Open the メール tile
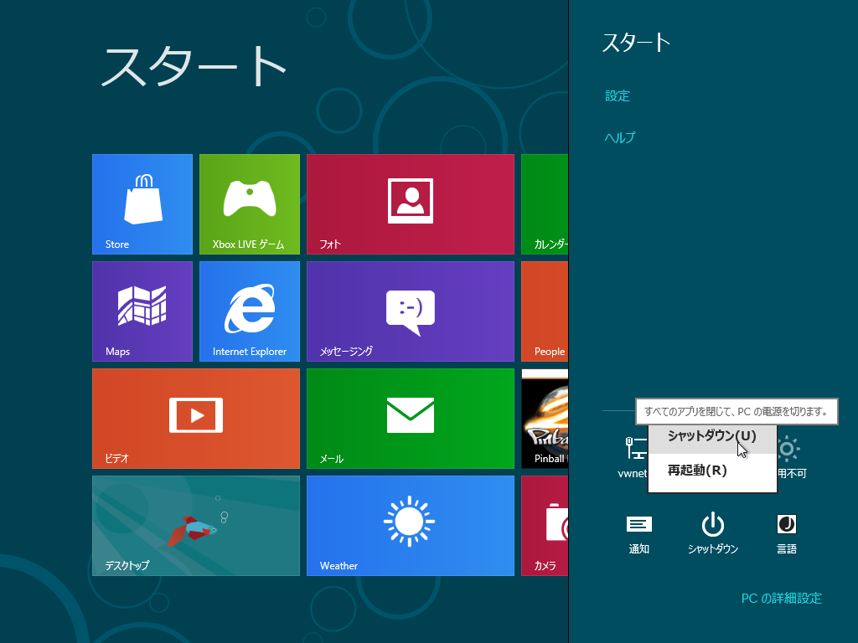This screenshot has height=643, width=858. [411, 419]
